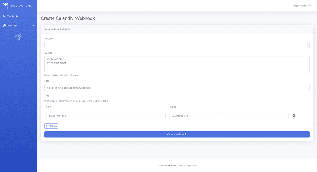317x172 pixels.
Task: Click the Add tag button
Action: (x=51, y=126)
